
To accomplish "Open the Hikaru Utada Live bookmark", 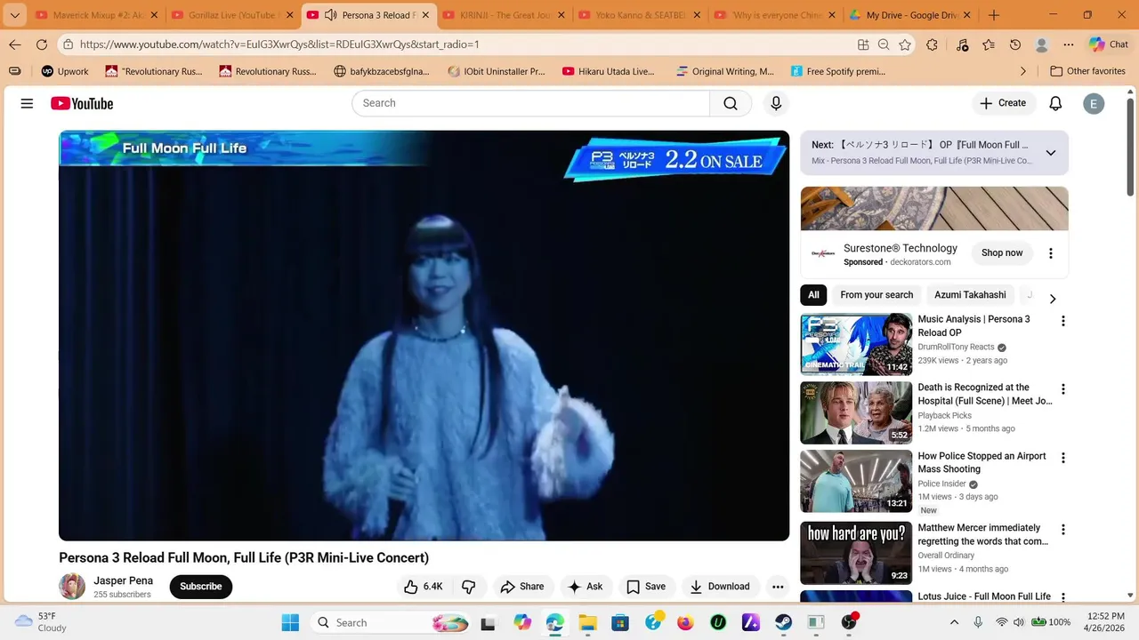I will [609, 71].
